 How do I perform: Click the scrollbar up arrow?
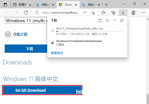click(x=148, y=19)
